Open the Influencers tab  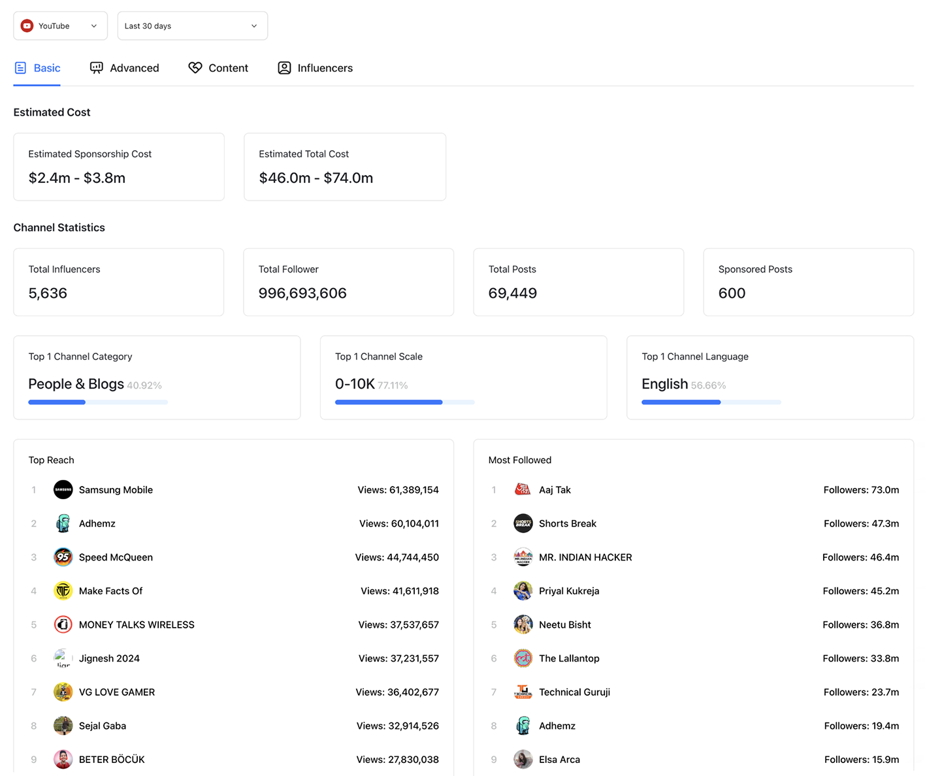[x=315, y=68]
